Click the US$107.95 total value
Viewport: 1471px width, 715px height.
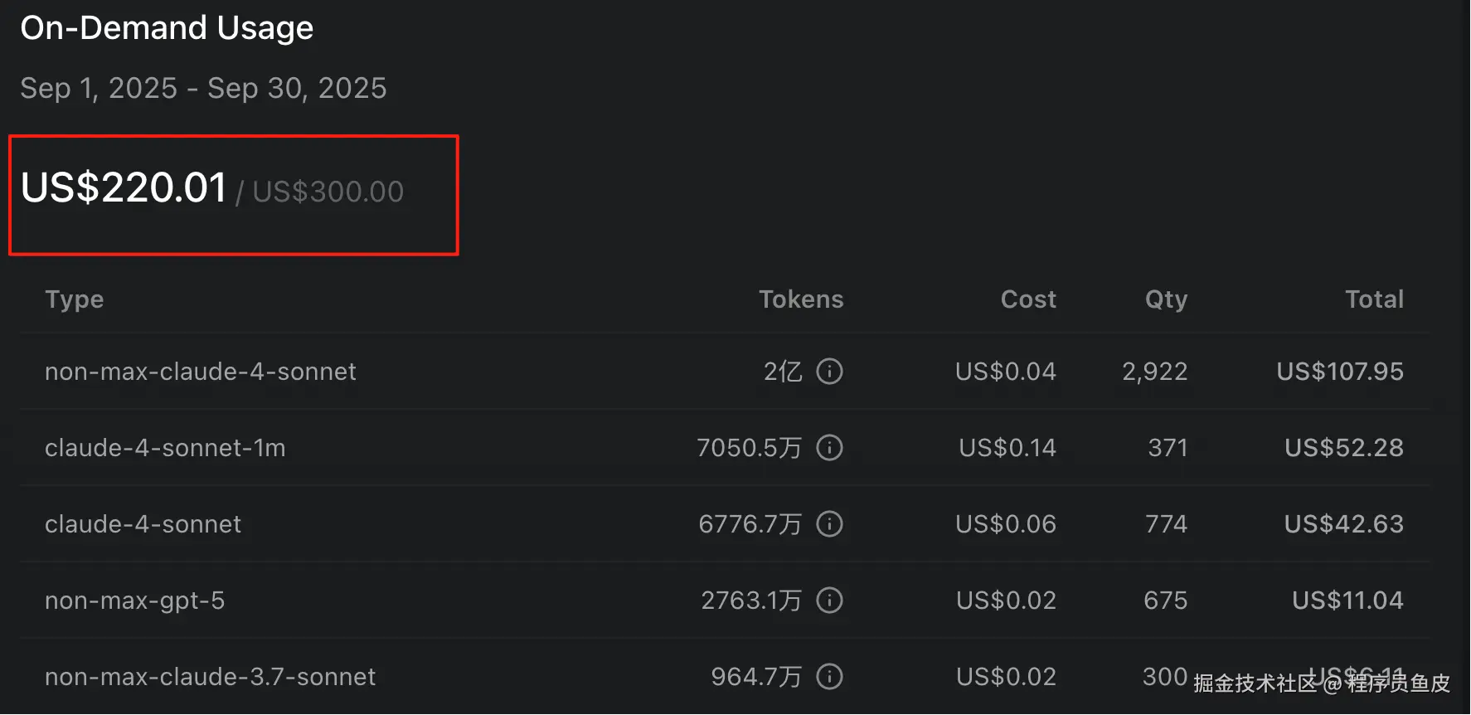pyautogui.click(x=1339, y=372)
